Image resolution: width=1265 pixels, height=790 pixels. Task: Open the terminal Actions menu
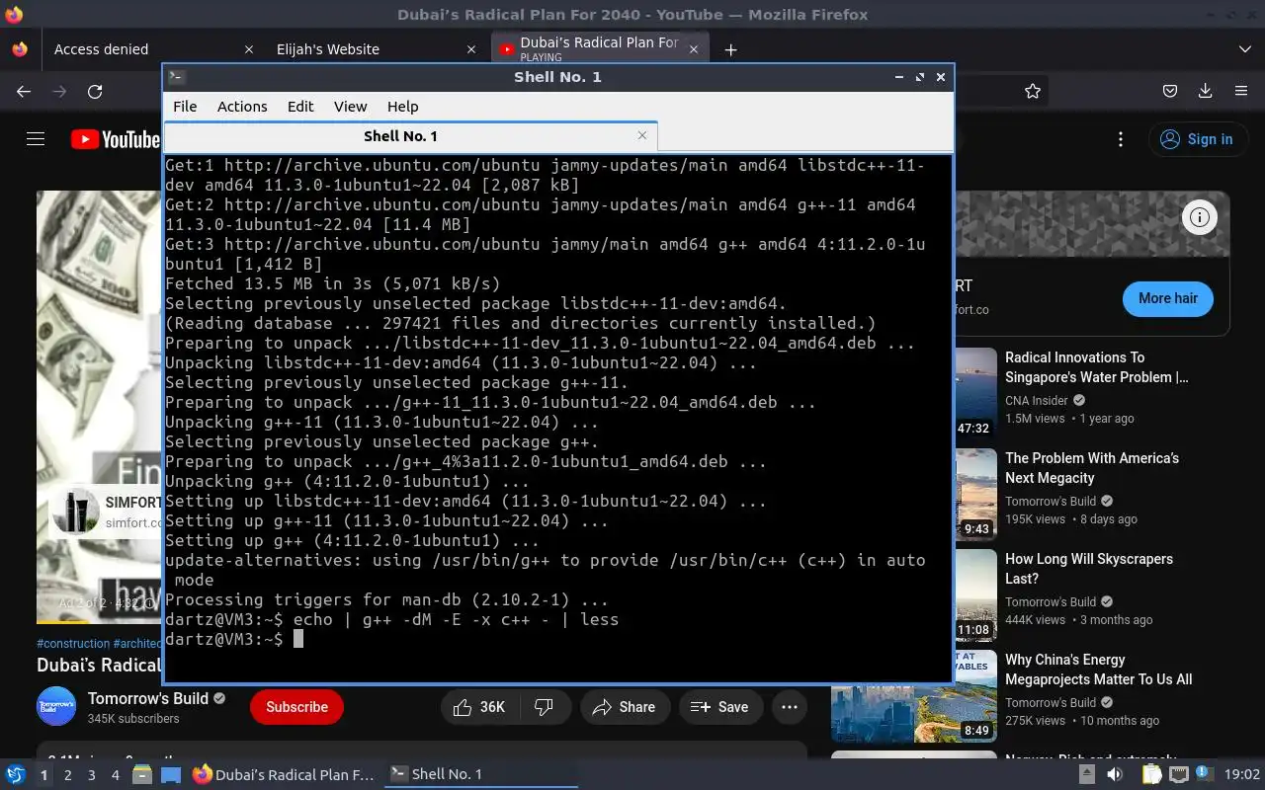tap(242, 107)
